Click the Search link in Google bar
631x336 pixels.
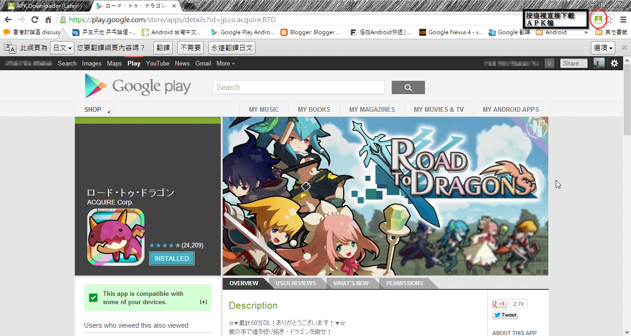tap(67, 63)
